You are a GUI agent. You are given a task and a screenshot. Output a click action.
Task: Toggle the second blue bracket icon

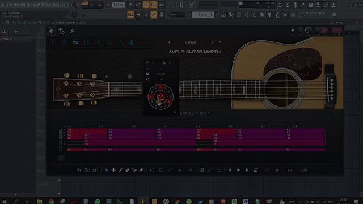tap(161, 170)
